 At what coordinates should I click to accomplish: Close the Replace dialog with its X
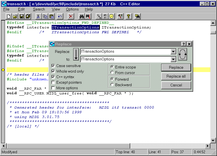click(x=189, y=44)
